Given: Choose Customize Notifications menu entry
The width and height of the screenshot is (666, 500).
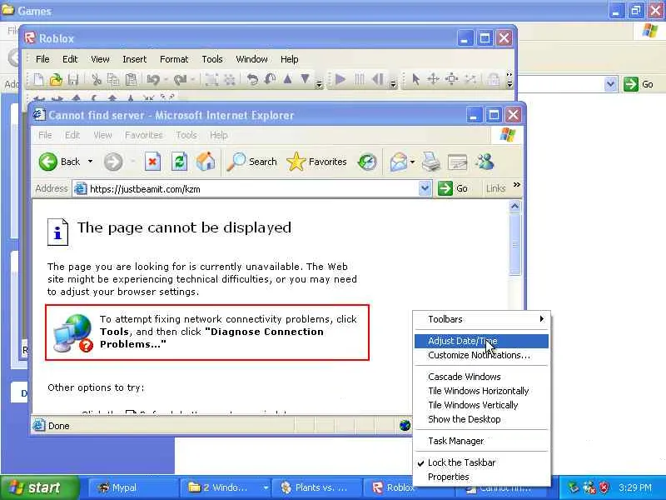Looking at the screenshot, I should pyautogui.click(x=481, y=356).
